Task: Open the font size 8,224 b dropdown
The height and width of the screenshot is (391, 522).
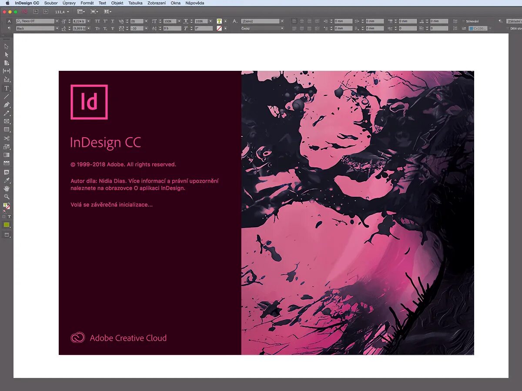Action: (89, 21)
